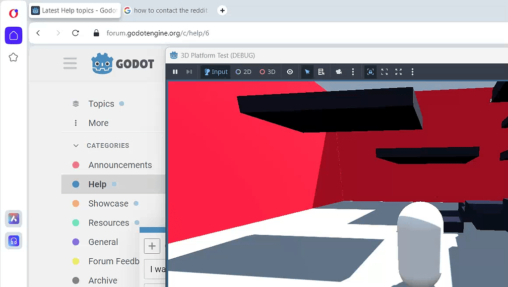Screen dimensions: 508x287
Task: Open the Archive category
Action: click(x=103, y=281)
